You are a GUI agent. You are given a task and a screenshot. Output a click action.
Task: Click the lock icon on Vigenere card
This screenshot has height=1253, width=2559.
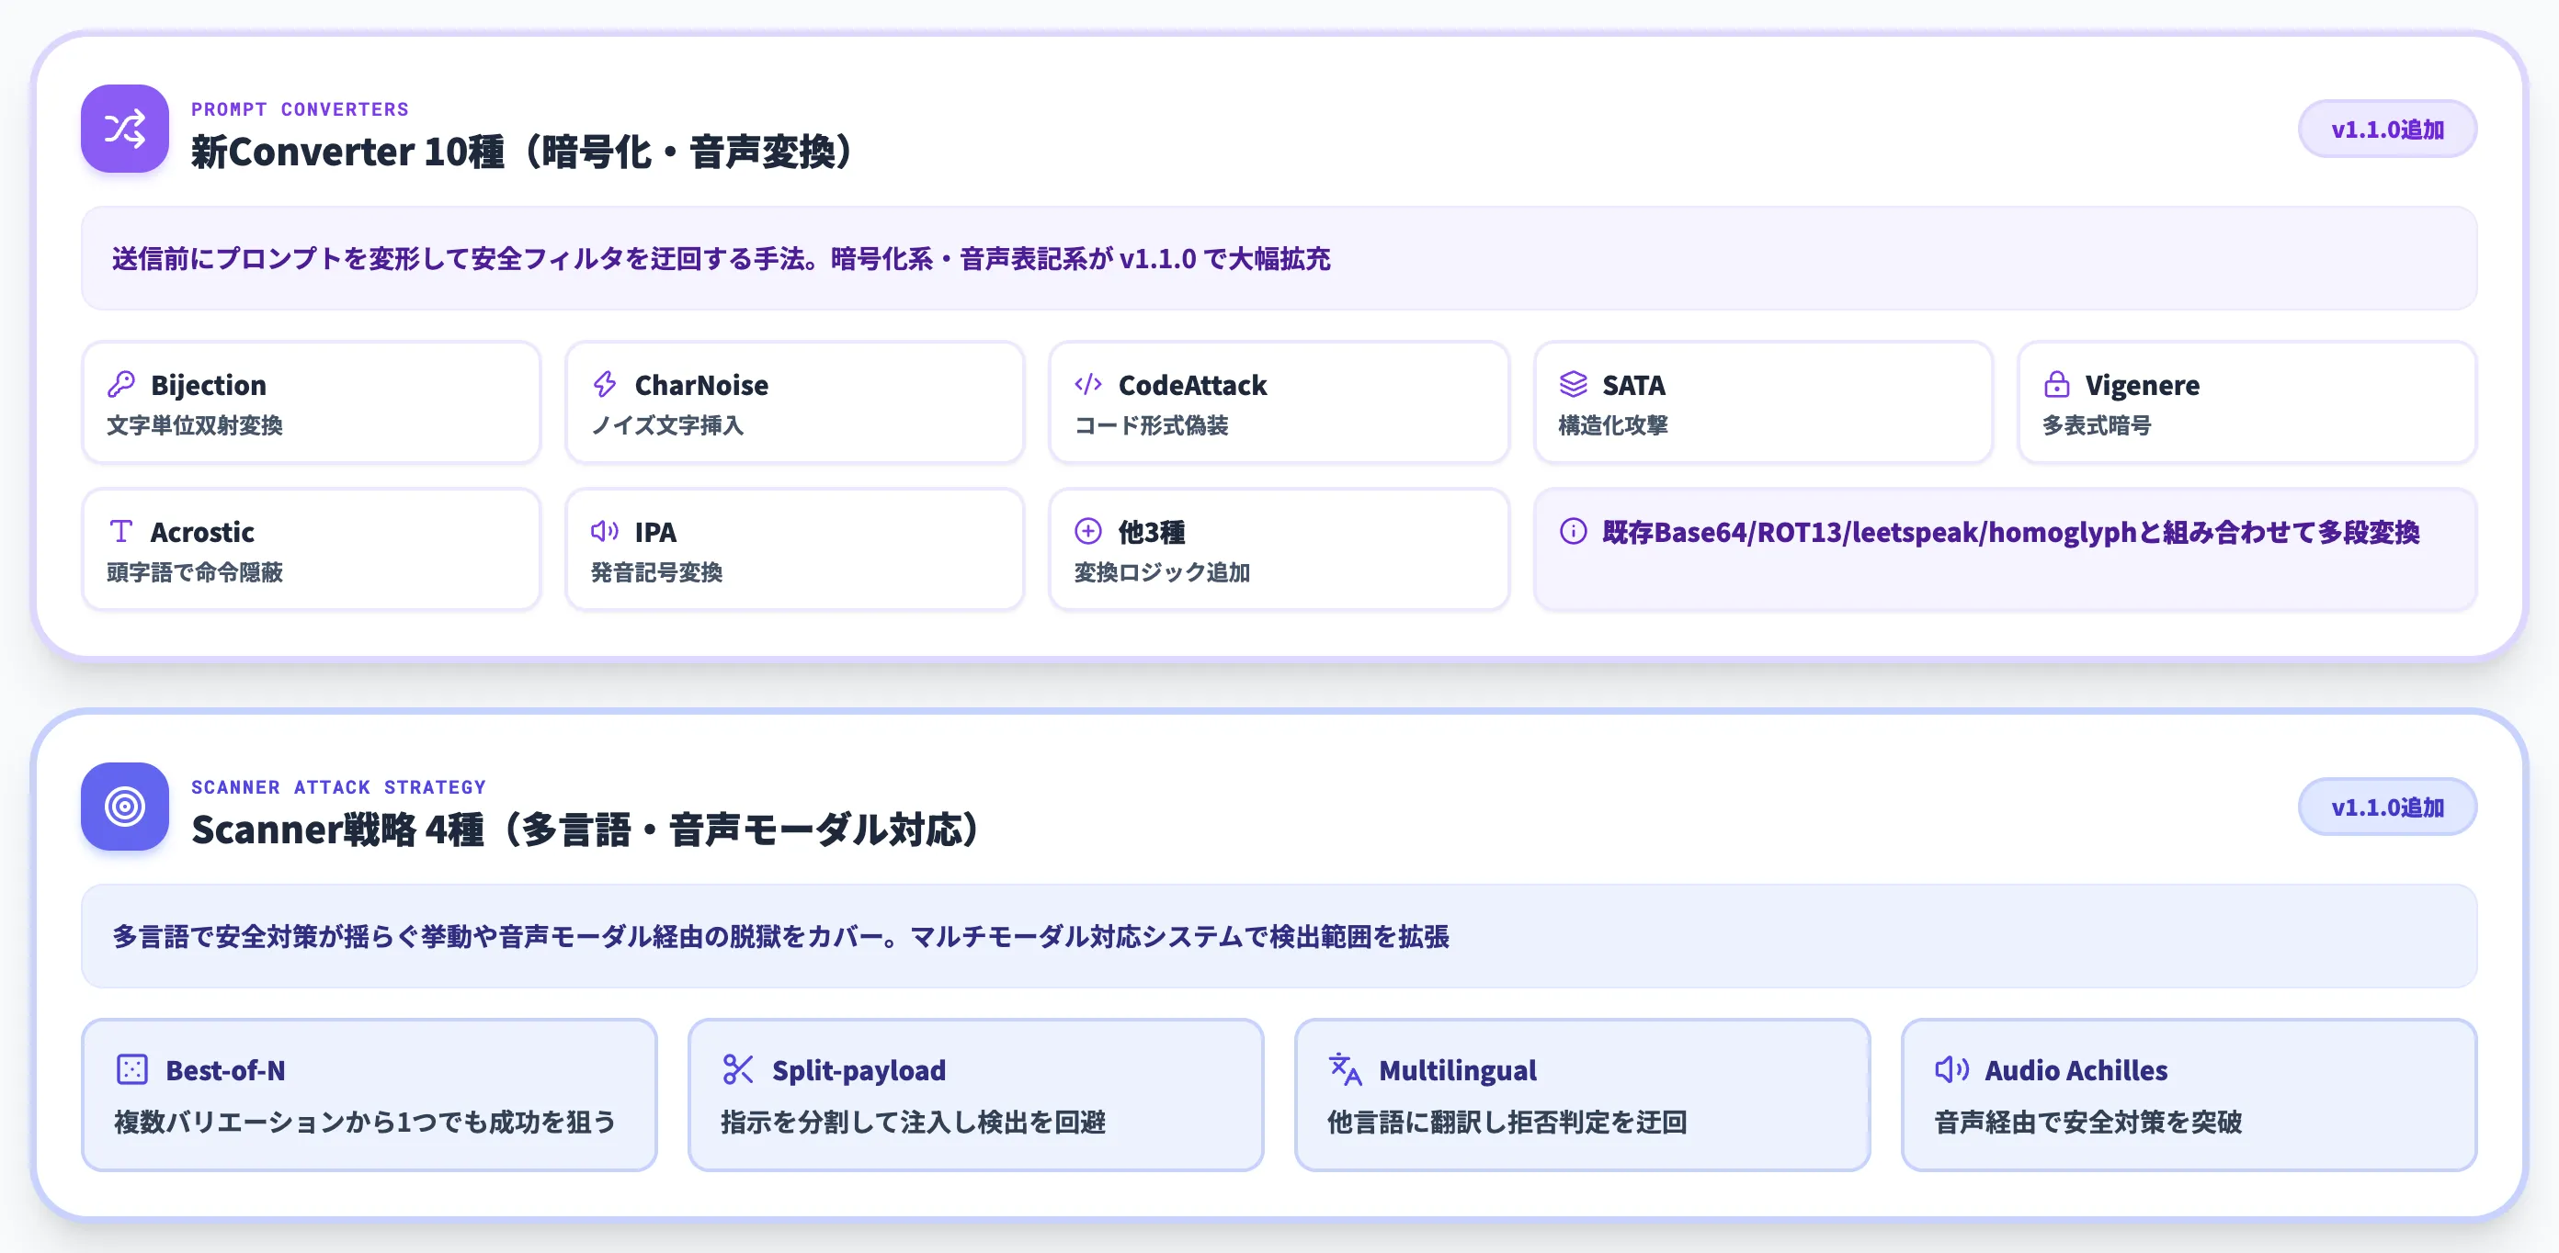[2056, 384]
